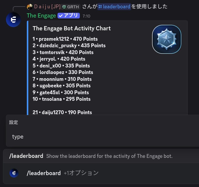This screenshot has width=199, height=187.
Task: Click the daiju1270 190 Points entry
Action: [62, 112]
